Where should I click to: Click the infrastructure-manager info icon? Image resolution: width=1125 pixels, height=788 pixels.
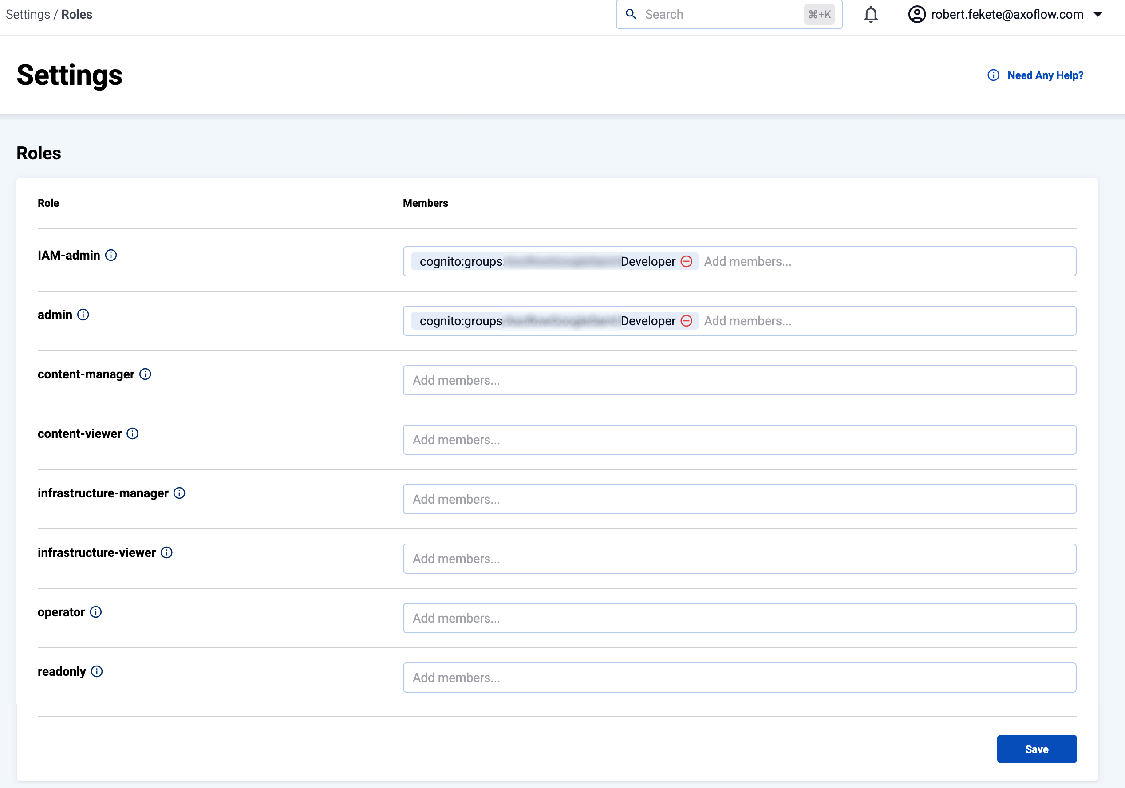click(180, 493)
